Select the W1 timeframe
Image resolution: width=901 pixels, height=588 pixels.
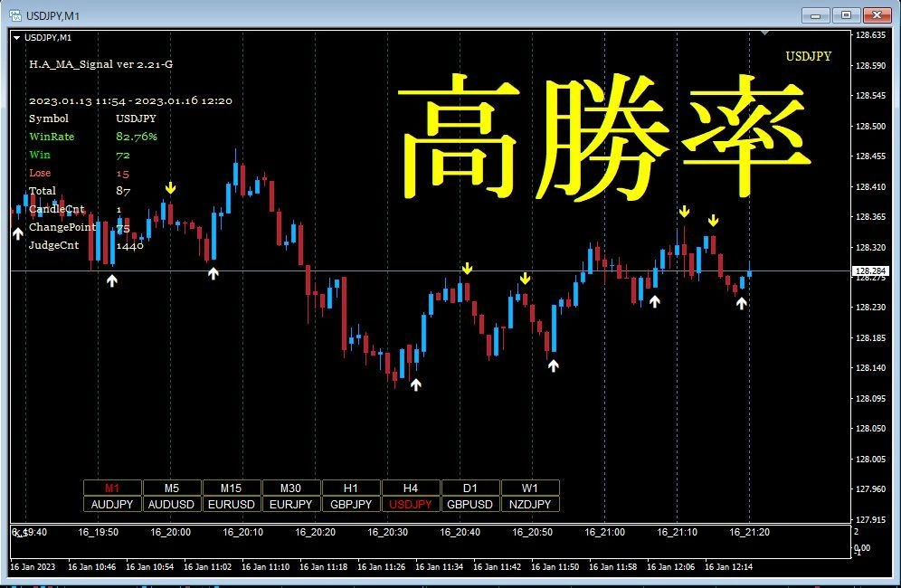529,488
